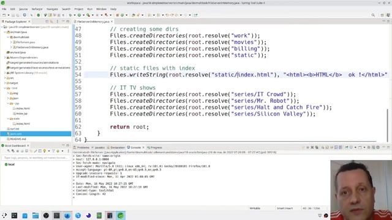392x220 pixels.
Task: Open dropdown arrow next to New icon
Action: coord(9,15)
